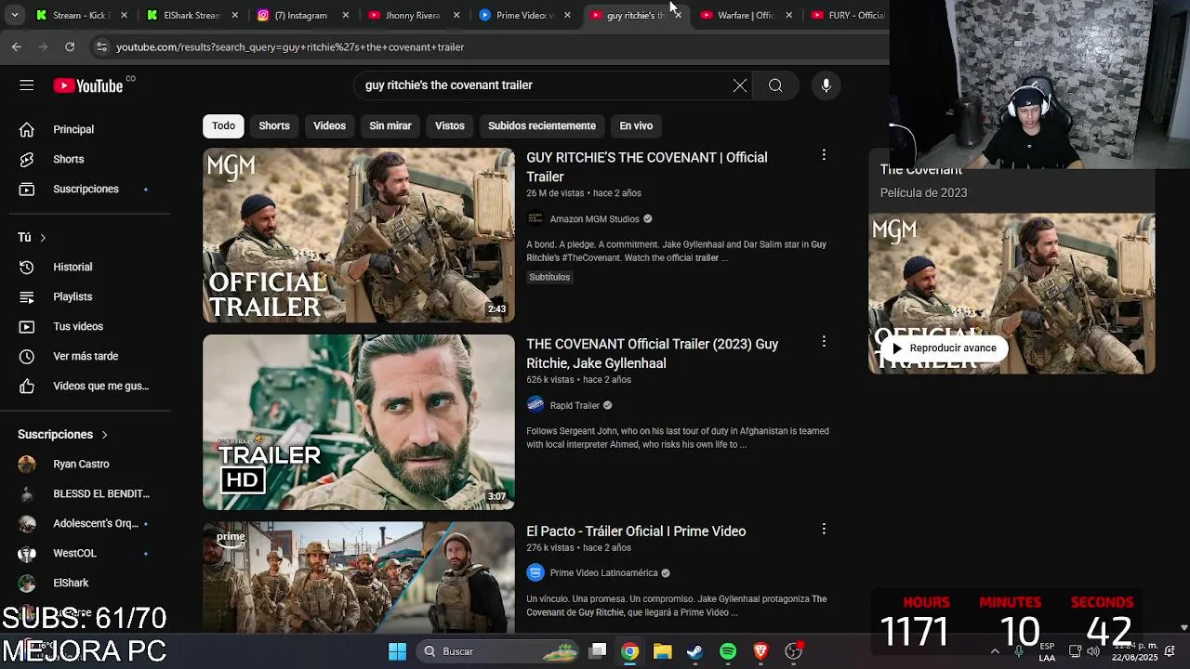1190x669 pixels.
Task: Open Spotify from the taskbar
Action: point(728,651)
